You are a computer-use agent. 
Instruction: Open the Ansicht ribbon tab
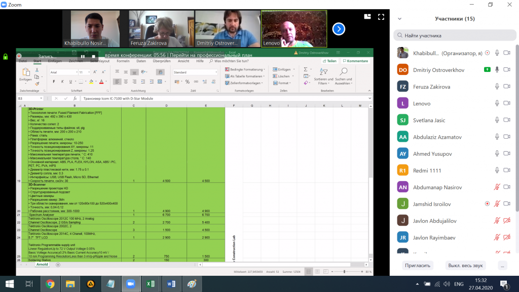(x=183, y=61)
